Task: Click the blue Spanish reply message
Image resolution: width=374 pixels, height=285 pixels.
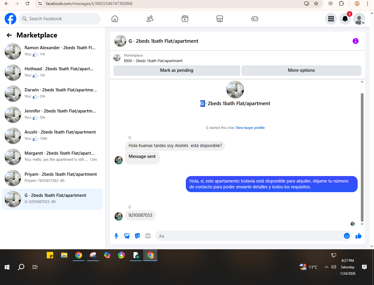Action: pyautogui.click(x=272, y=184)
